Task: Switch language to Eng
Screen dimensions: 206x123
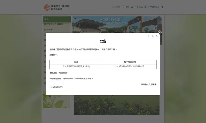Action: click(141, 7)
